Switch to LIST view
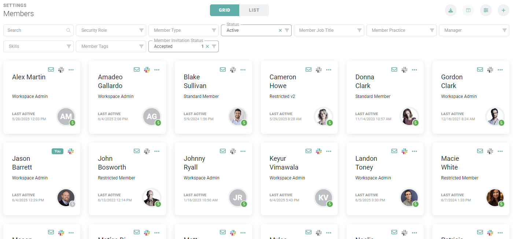The image size is (513, 239). 254,10
